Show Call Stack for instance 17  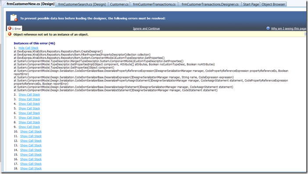(x=31, y=164)
